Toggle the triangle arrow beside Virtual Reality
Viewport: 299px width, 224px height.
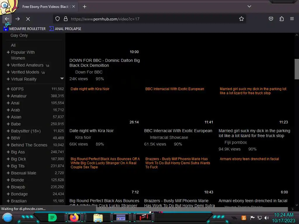pyautogui.click(x=62, y=78)
